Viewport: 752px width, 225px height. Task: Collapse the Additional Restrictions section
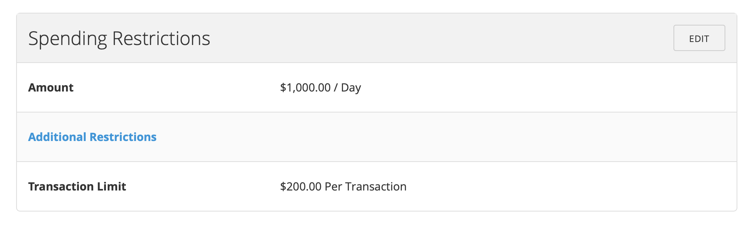[92, 137]
